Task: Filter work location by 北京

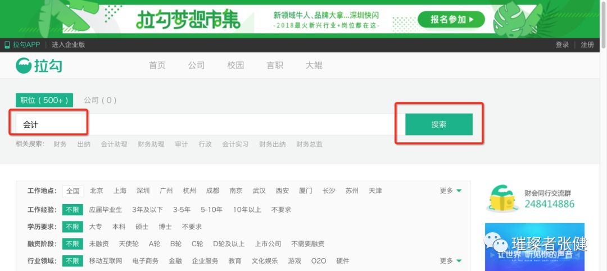Action: tap(97, 191)
